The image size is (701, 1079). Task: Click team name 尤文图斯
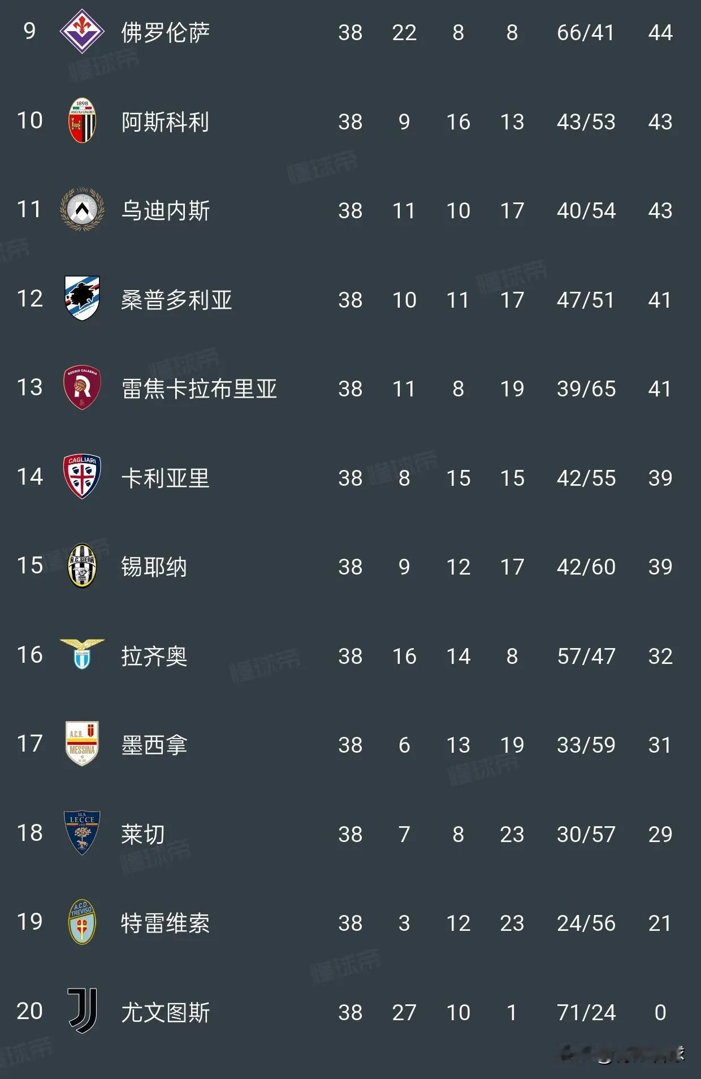click(x=165, y=1012)
